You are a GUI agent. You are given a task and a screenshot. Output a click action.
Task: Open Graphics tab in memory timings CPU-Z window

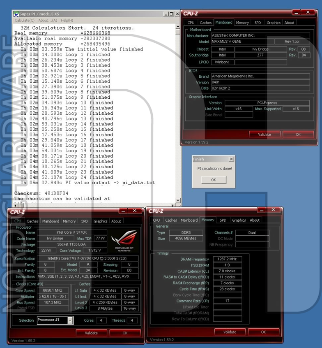click(x=239, y=220)
